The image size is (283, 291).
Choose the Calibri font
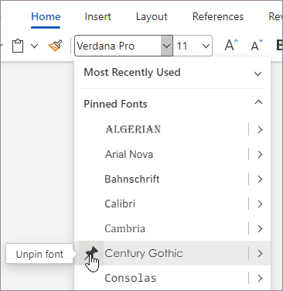point(120,204)
